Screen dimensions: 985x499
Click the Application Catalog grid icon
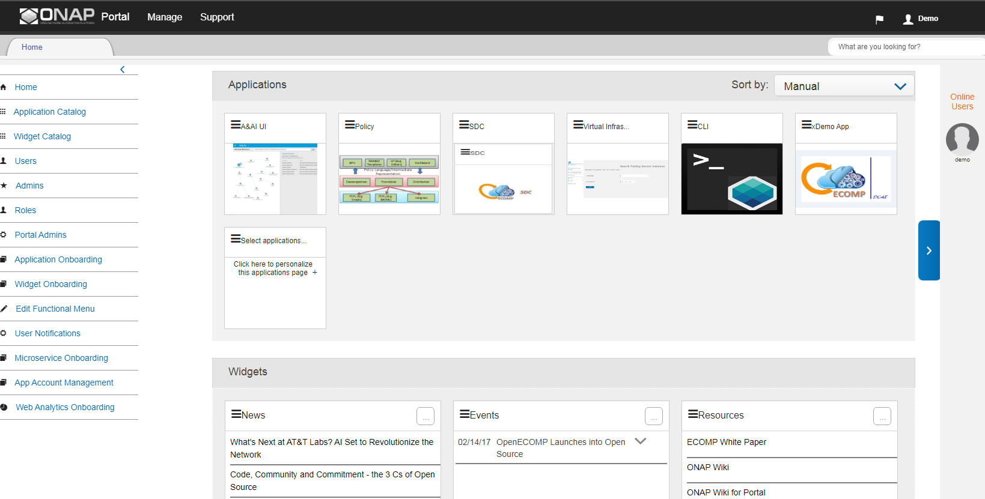[x=3, y=112]
